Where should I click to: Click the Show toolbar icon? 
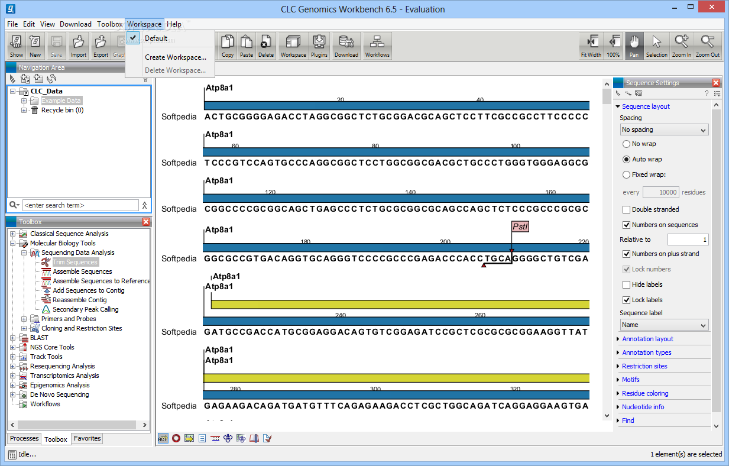point(17,46)
